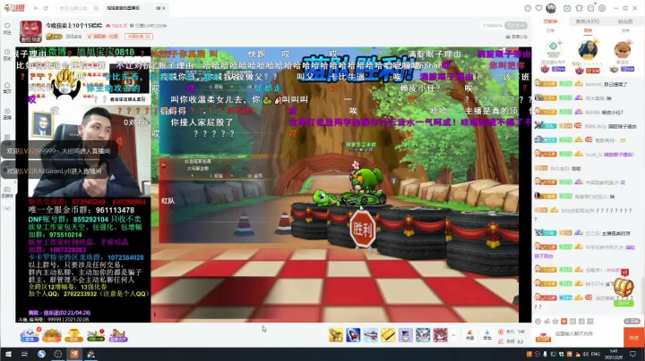Open the Windows Start menu
Screen dimensions: 645x361
(x=7, y=354)
